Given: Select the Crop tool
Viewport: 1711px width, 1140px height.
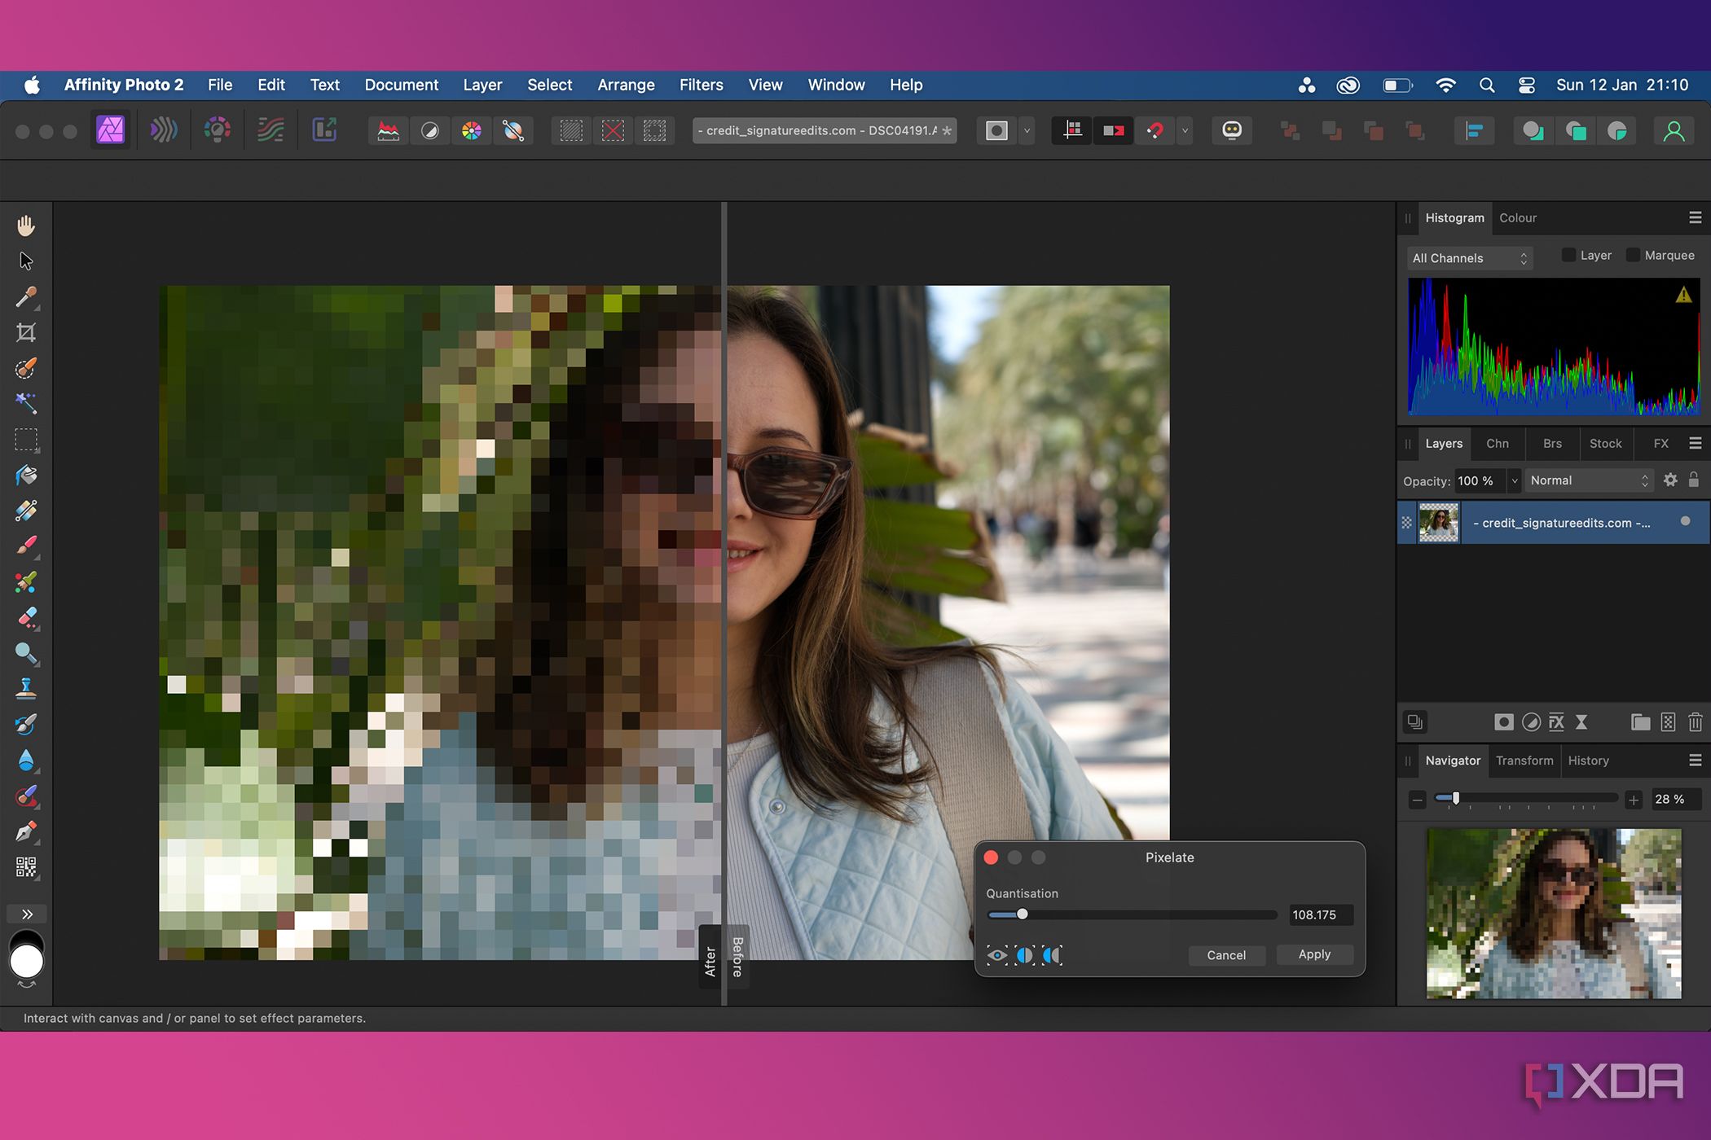Looking at the screenshot, I should [26, 332].
